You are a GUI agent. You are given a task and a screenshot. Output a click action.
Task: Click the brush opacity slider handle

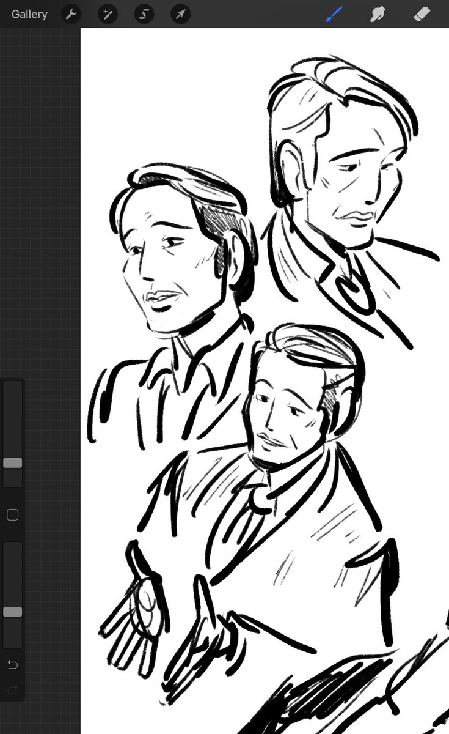(x=12, y=612)
